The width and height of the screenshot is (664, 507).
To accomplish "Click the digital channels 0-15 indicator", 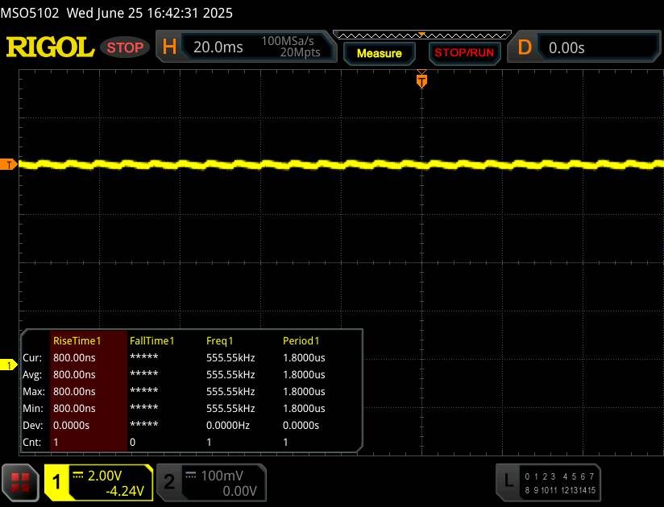I will pos(560,483).
